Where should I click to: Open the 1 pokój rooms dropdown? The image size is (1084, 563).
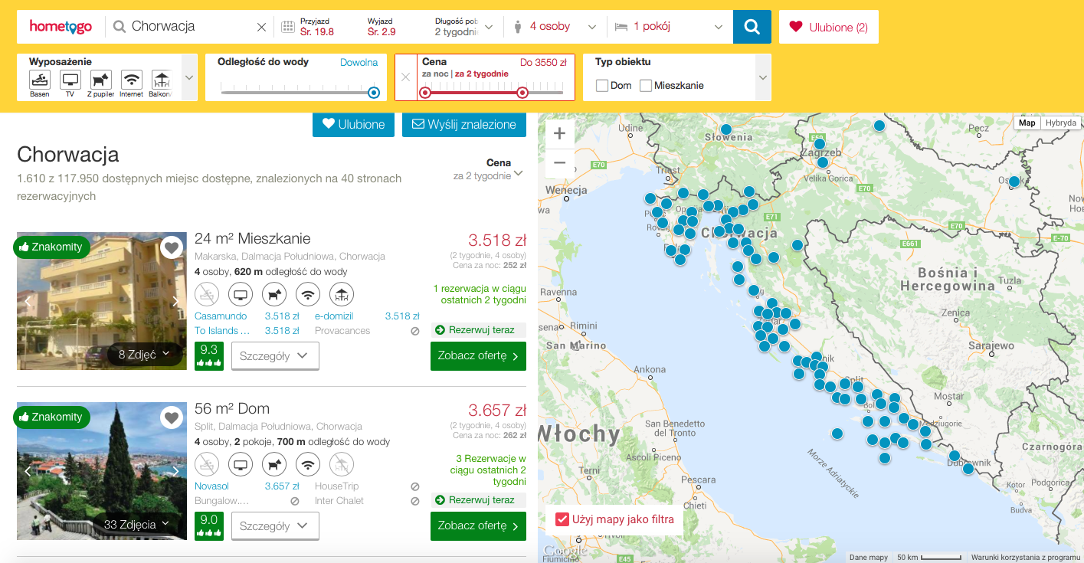click(x=668, y=27)
